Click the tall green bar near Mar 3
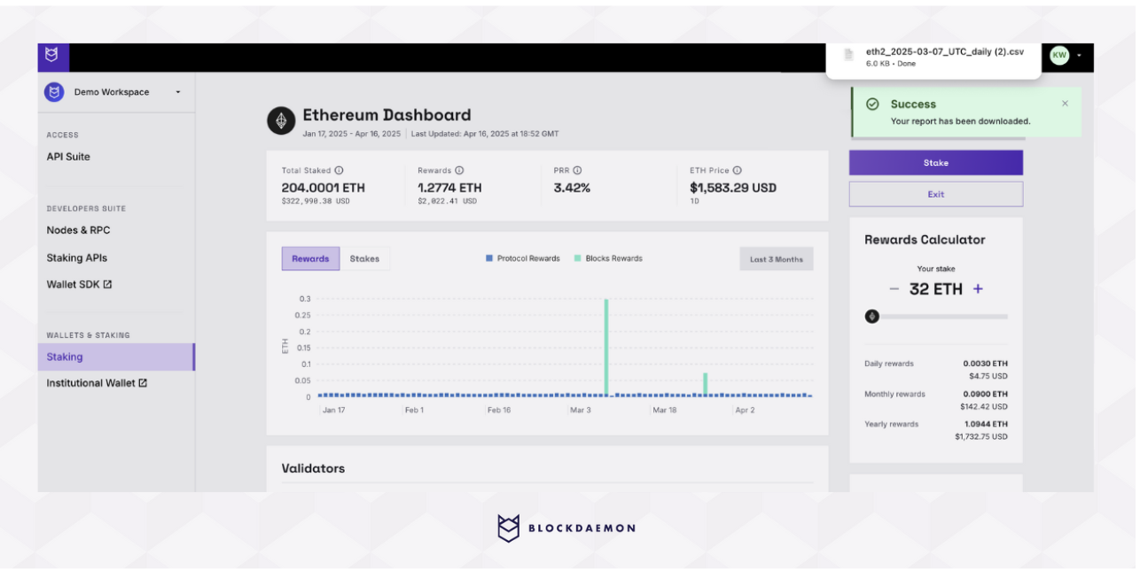1140x571 pixels. click(606, 347)
